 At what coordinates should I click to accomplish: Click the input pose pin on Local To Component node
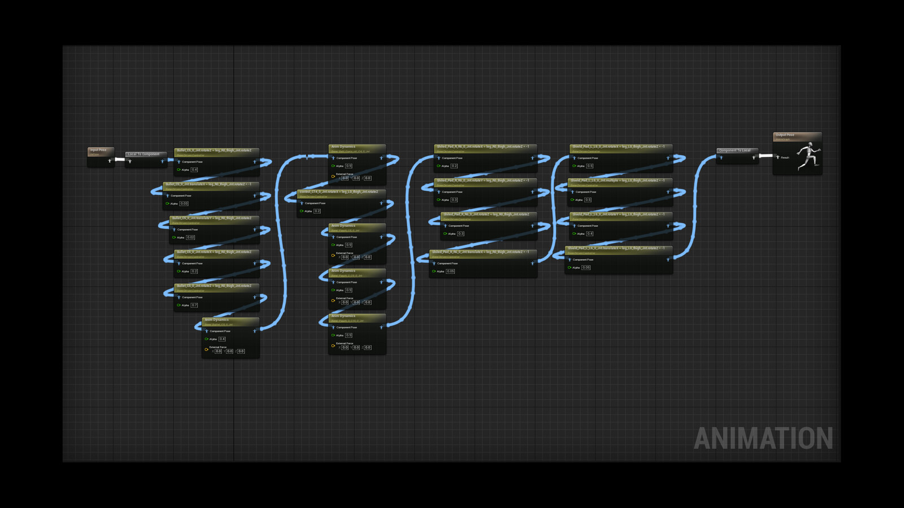pyautogui.click(x=129, y=161)
